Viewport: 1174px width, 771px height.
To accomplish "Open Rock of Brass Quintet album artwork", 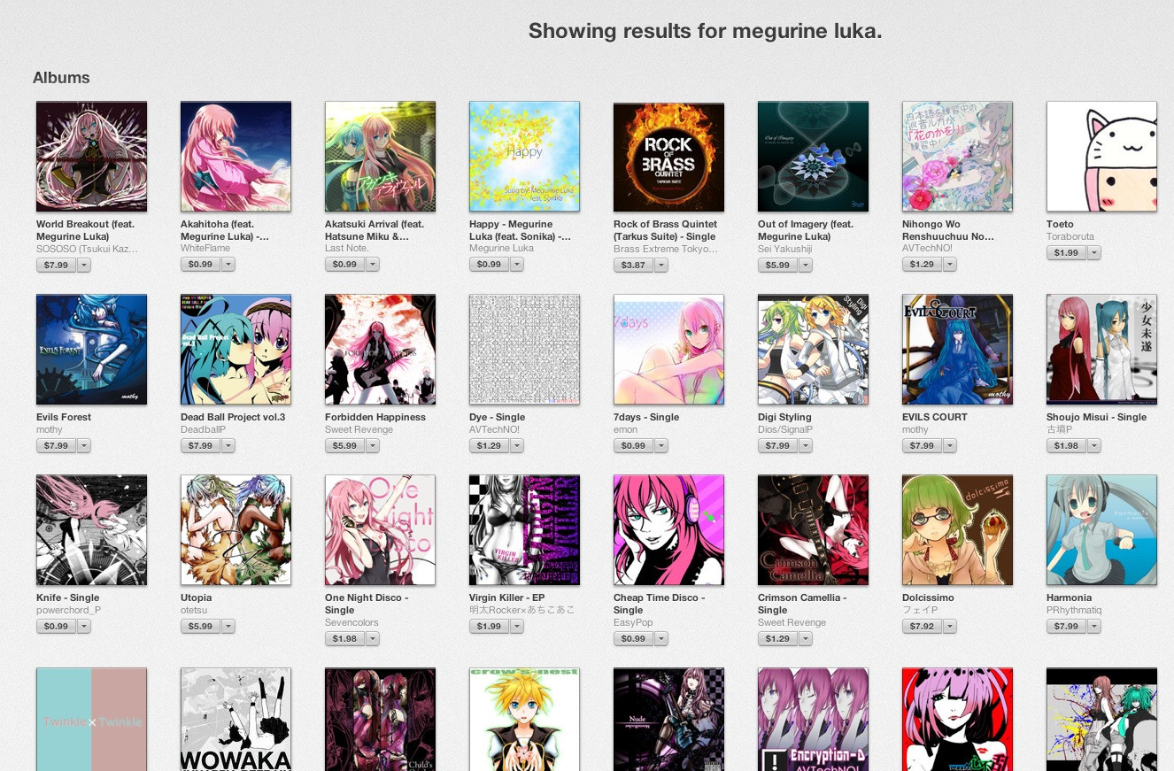I will pyautogui.click(x=668, y=157).
